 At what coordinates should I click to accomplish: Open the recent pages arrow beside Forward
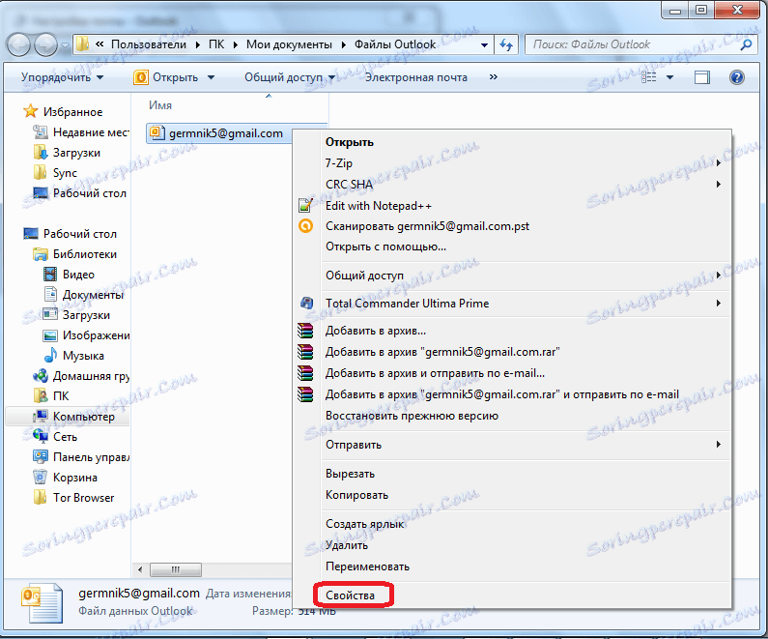65,45
